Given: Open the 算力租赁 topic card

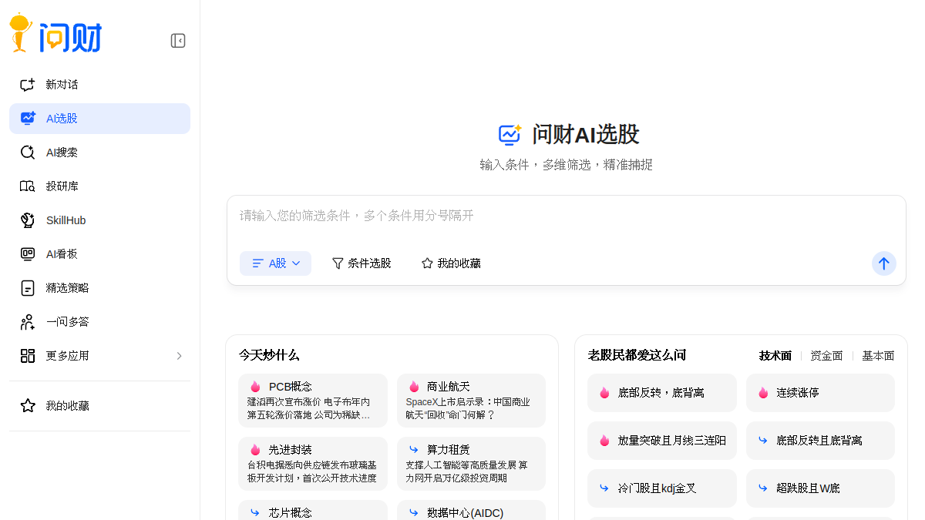Looking at the screenshot, I should pos(471,464).
